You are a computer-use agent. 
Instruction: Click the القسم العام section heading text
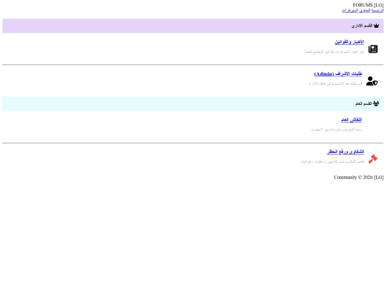click(x=363, y=103)
